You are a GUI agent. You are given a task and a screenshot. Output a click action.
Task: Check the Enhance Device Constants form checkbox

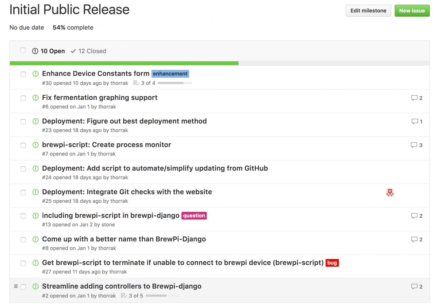23,74
